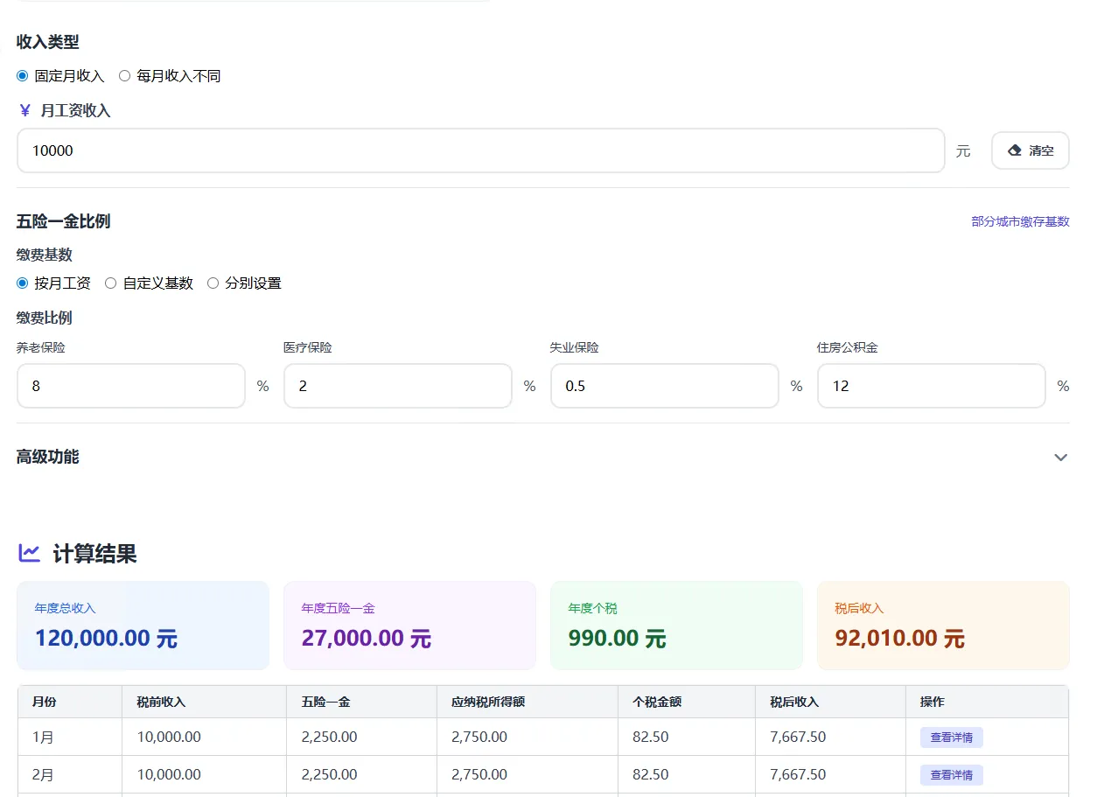Open 部分城市缴存基数 link
1097x797 pixels.
[x=1020, y=222]
